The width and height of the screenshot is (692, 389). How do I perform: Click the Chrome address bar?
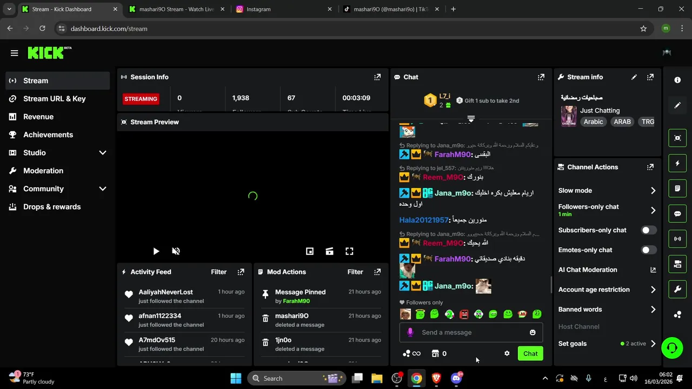[346, 29]
